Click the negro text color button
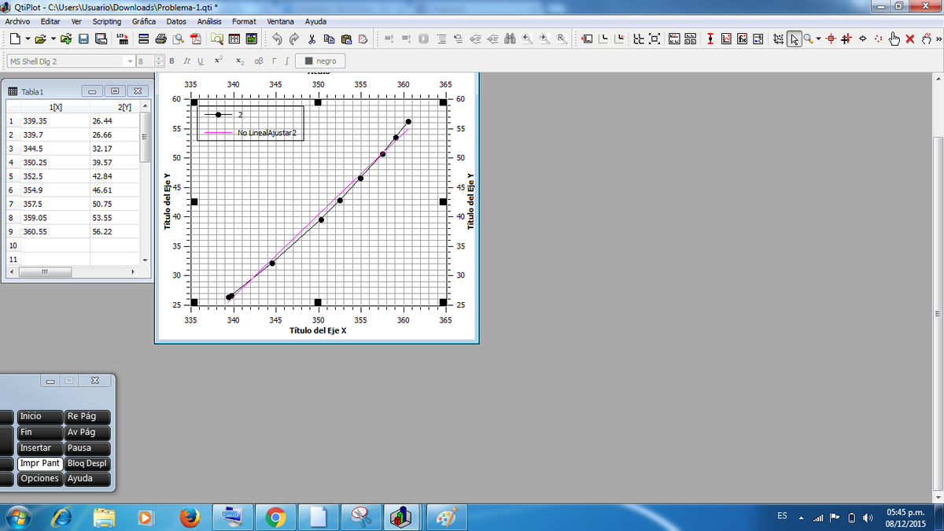This screenshot has height=531, width=944. [x=320, y=61]
